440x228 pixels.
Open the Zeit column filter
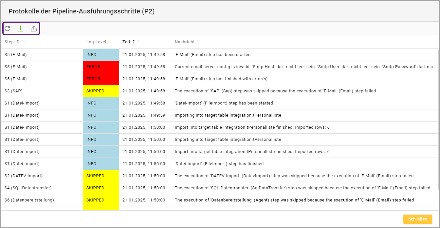click(139, 42)
